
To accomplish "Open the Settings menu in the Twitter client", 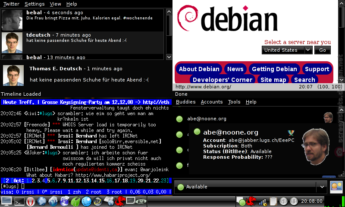I will point(34,4).
